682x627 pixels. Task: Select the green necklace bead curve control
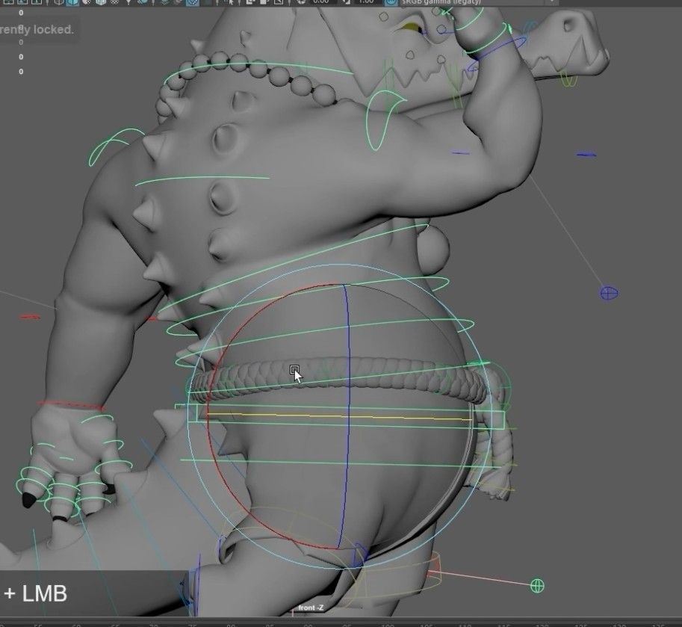[x=261, y=64]
